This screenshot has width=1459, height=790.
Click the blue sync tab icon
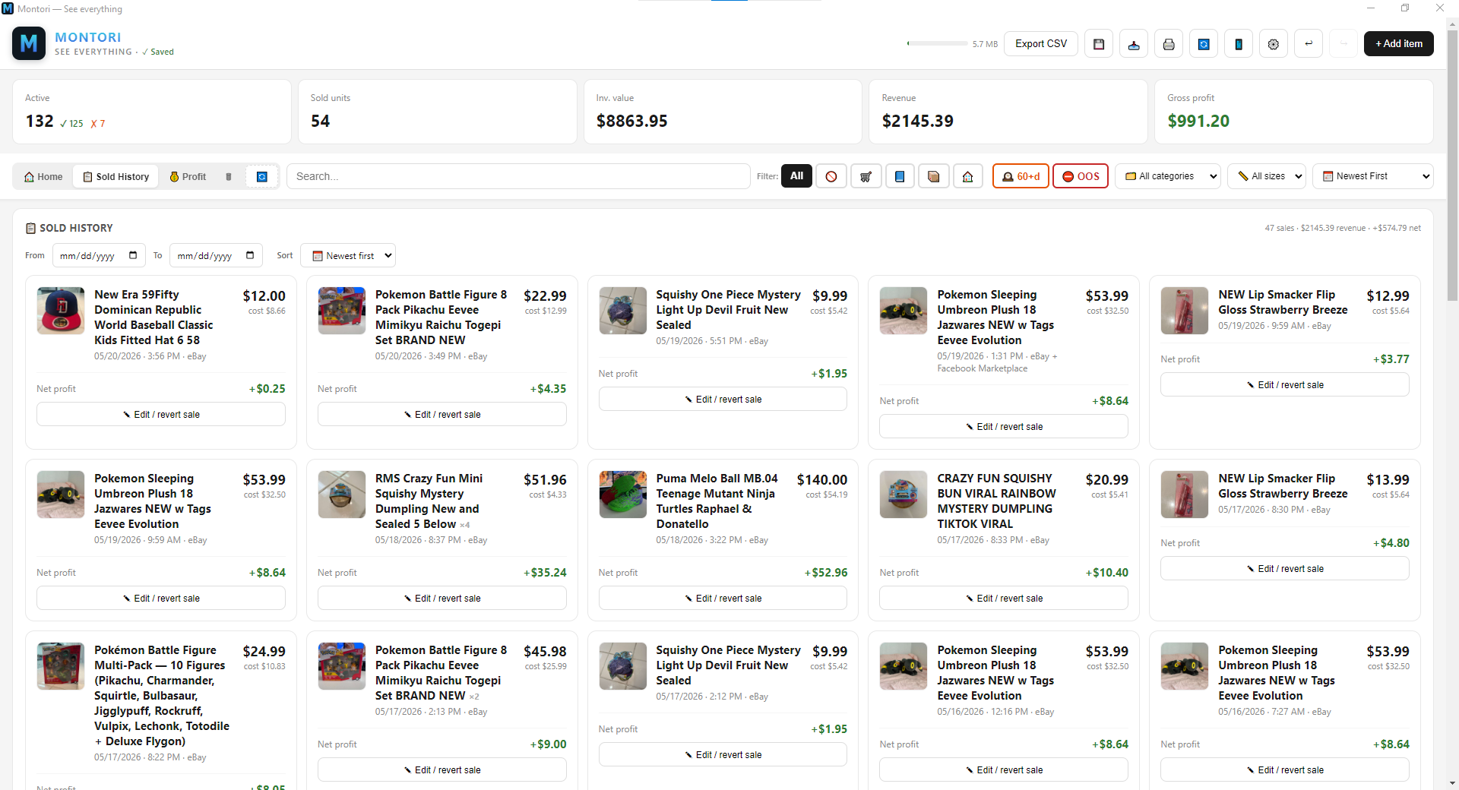[x=262, y=177]
